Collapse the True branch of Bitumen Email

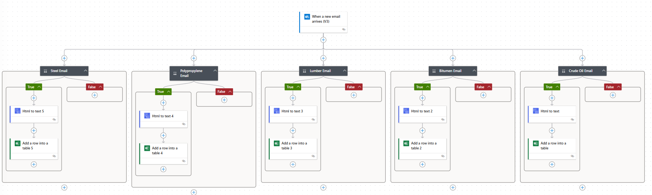point(428,87)
